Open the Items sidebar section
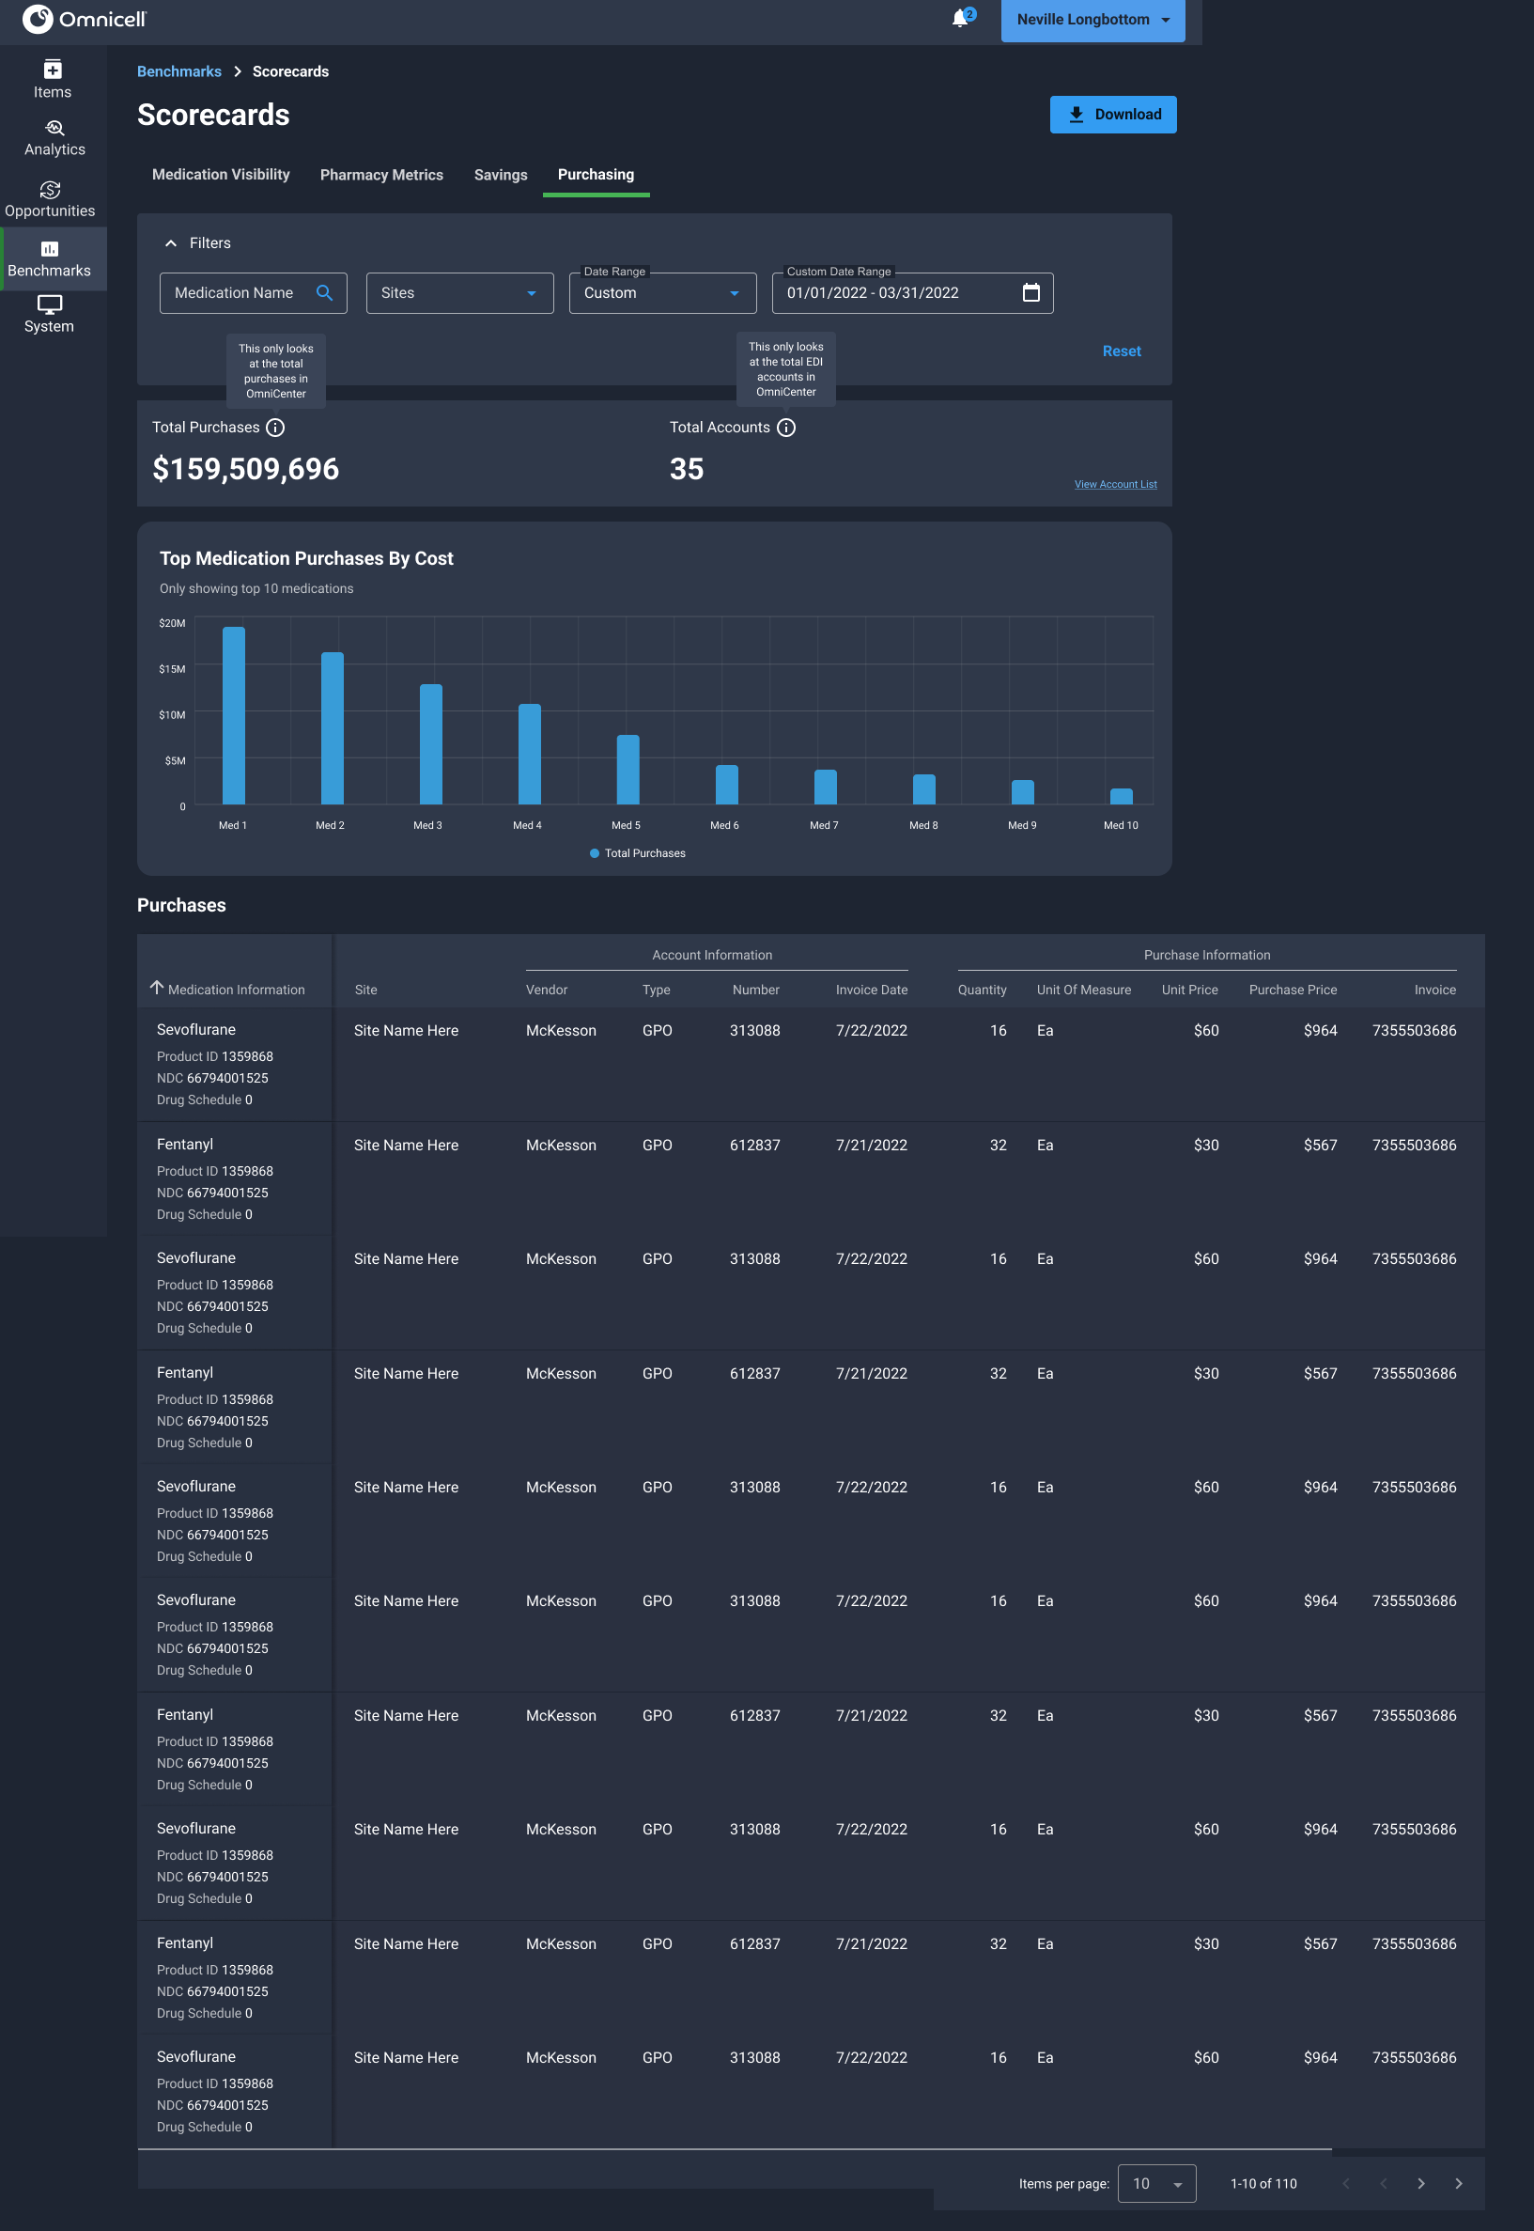Viewport: 1534px width, 2231px height. (53, 79)
